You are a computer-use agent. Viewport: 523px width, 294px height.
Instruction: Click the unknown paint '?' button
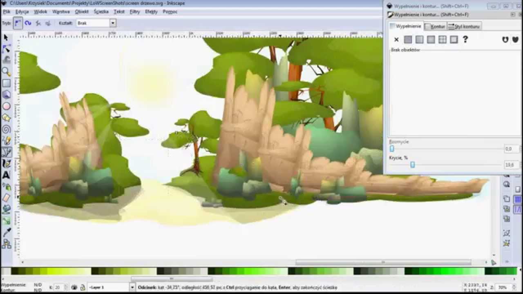(465, 39)
